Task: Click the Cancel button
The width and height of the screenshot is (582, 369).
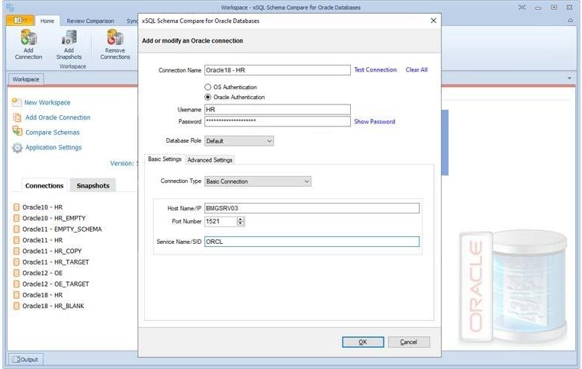Action: (409, 342)
